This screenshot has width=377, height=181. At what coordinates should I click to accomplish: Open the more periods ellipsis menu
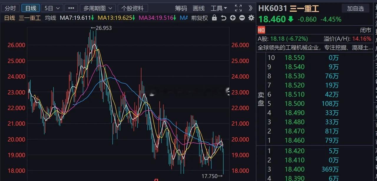(71, 8)
